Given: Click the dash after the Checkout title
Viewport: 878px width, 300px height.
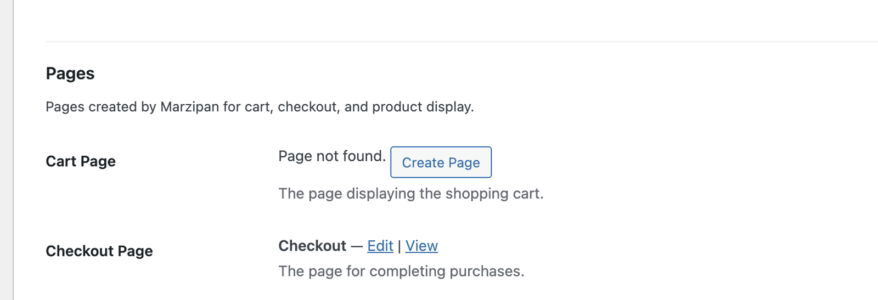Looking at the screenshot, I should 357,246.
